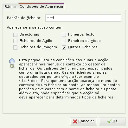Click the help text paragraph about padrões
The height and width of the screenshot is (128, 128).
(x=69, y=78)
